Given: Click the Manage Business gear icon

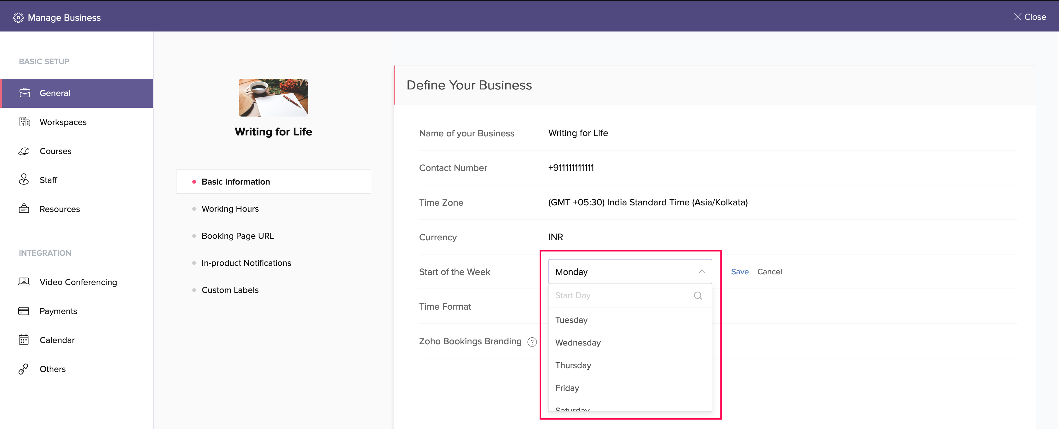Looking at the screenshot, I should point(18,17).
